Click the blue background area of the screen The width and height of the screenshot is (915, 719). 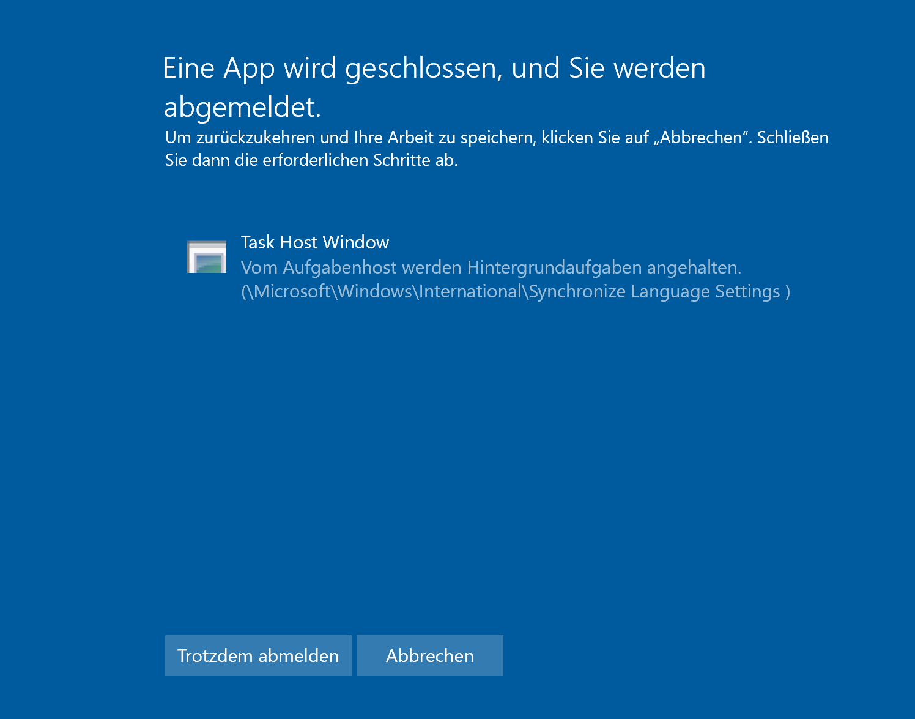457,459
